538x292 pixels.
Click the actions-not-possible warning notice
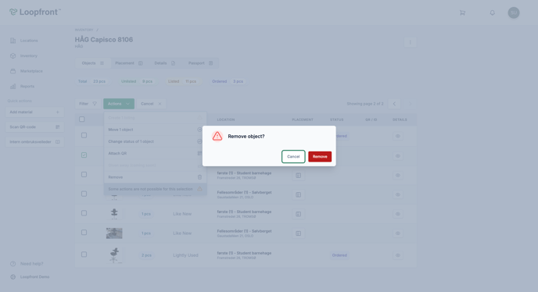click(x=155, y=189)
